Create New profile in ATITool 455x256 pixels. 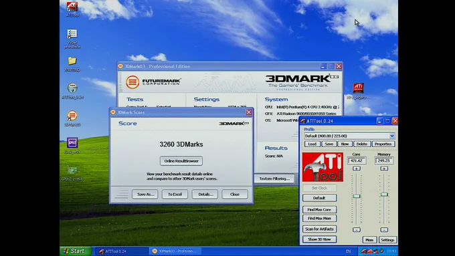click(345, 144)
